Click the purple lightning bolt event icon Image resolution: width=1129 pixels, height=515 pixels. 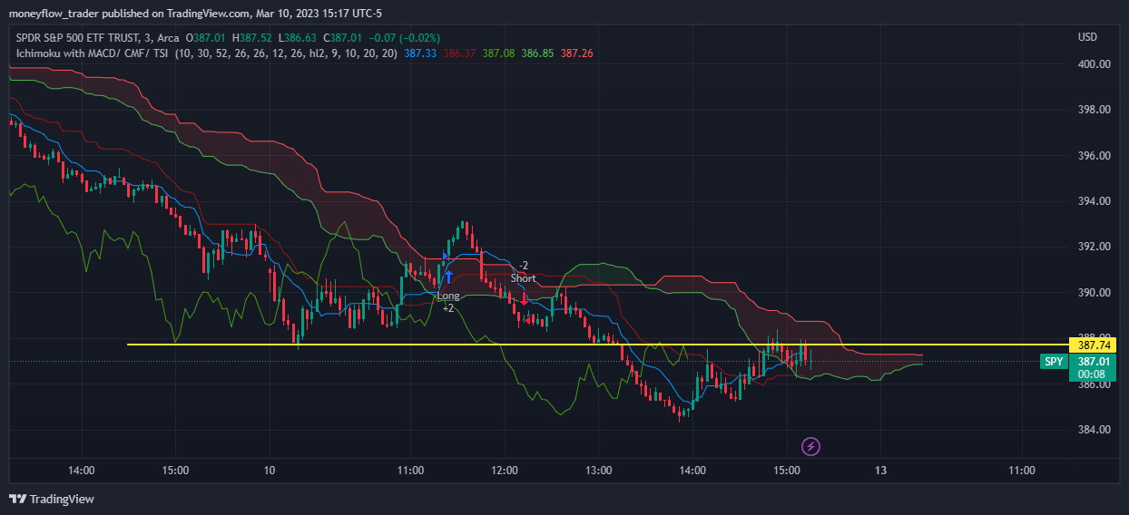tap(811, 446)
